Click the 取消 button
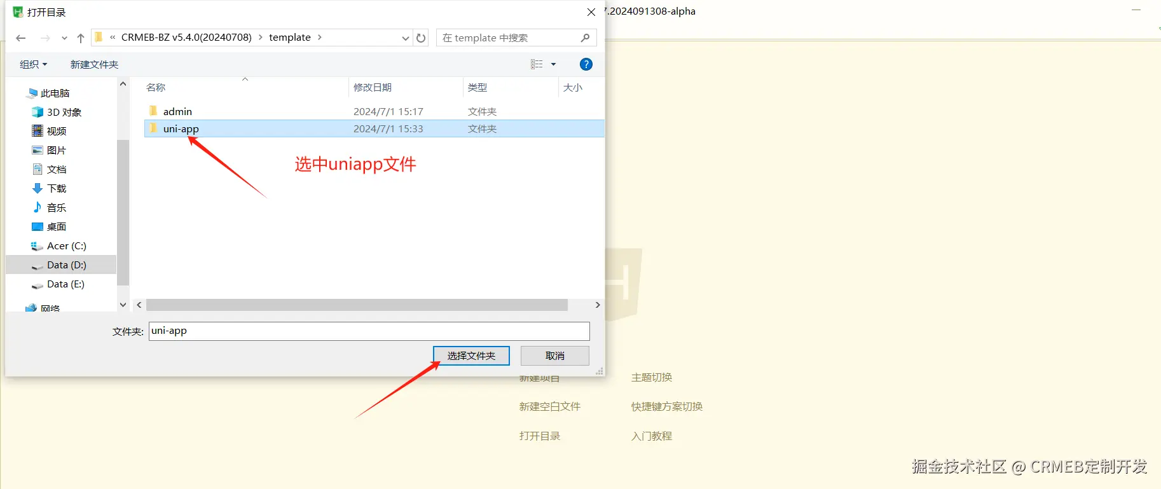Viewport: 1161px width, 489px height. tap(555, 355)
